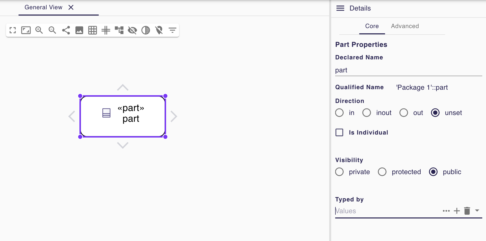Viewport: 486px width, 241px height.
Task: Click the Declared Name text field
Action: click(408, 70)
